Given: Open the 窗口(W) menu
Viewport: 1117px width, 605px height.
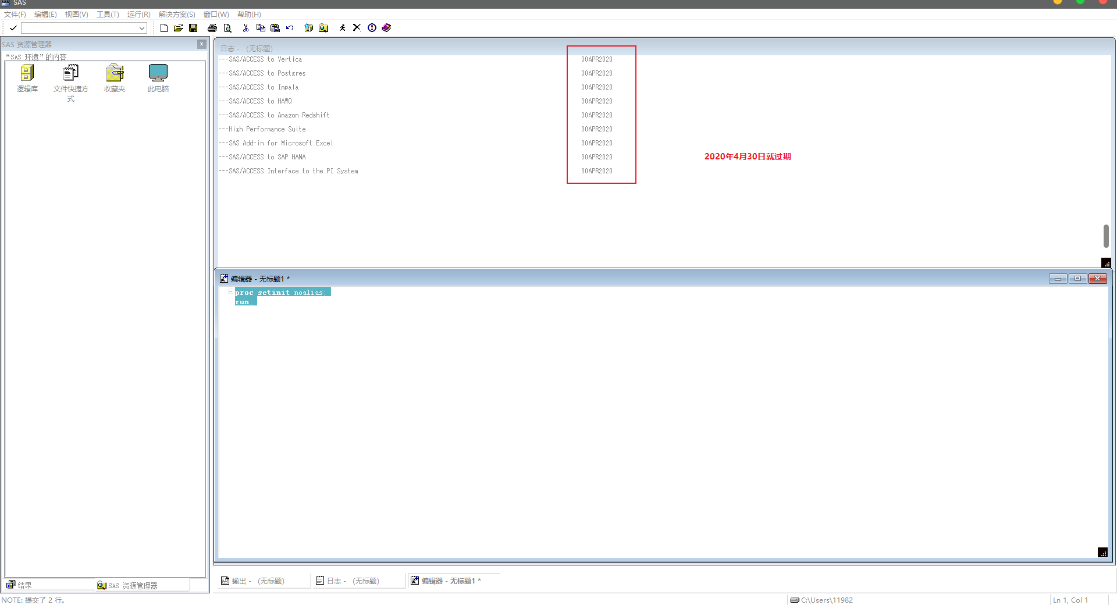Looking at the screenshot, I should [216, 15].
